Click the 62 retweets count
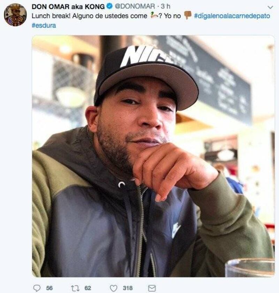Image resolution: width=279 pixels, height=293 pixels. [x=88, y=288]
